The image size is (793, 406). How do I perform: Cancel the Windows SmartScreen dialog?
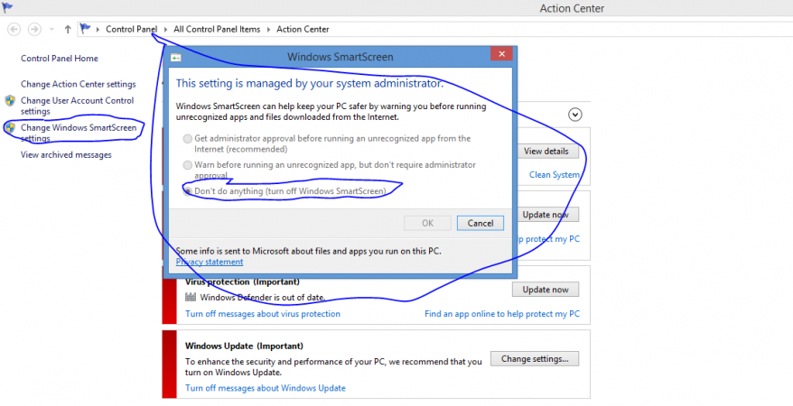tap(480, 223)
